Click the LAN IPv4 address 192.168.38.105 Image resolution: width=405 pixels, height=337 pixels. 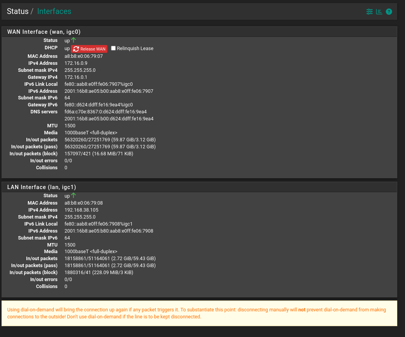(81, 210)
